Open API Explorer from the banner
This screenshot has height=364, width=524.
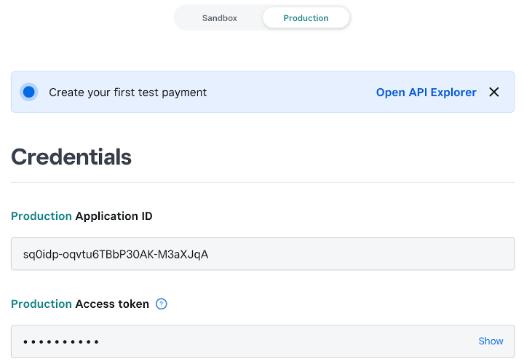(x=426, y=92)
